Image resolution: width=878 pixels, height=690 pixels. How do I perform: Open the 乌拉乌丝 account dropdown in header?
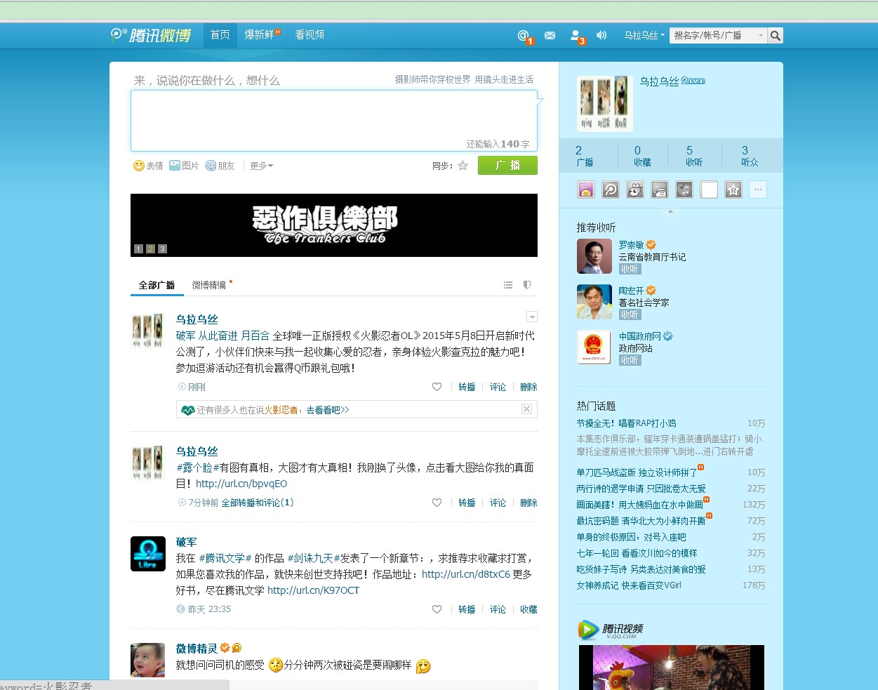644,35
